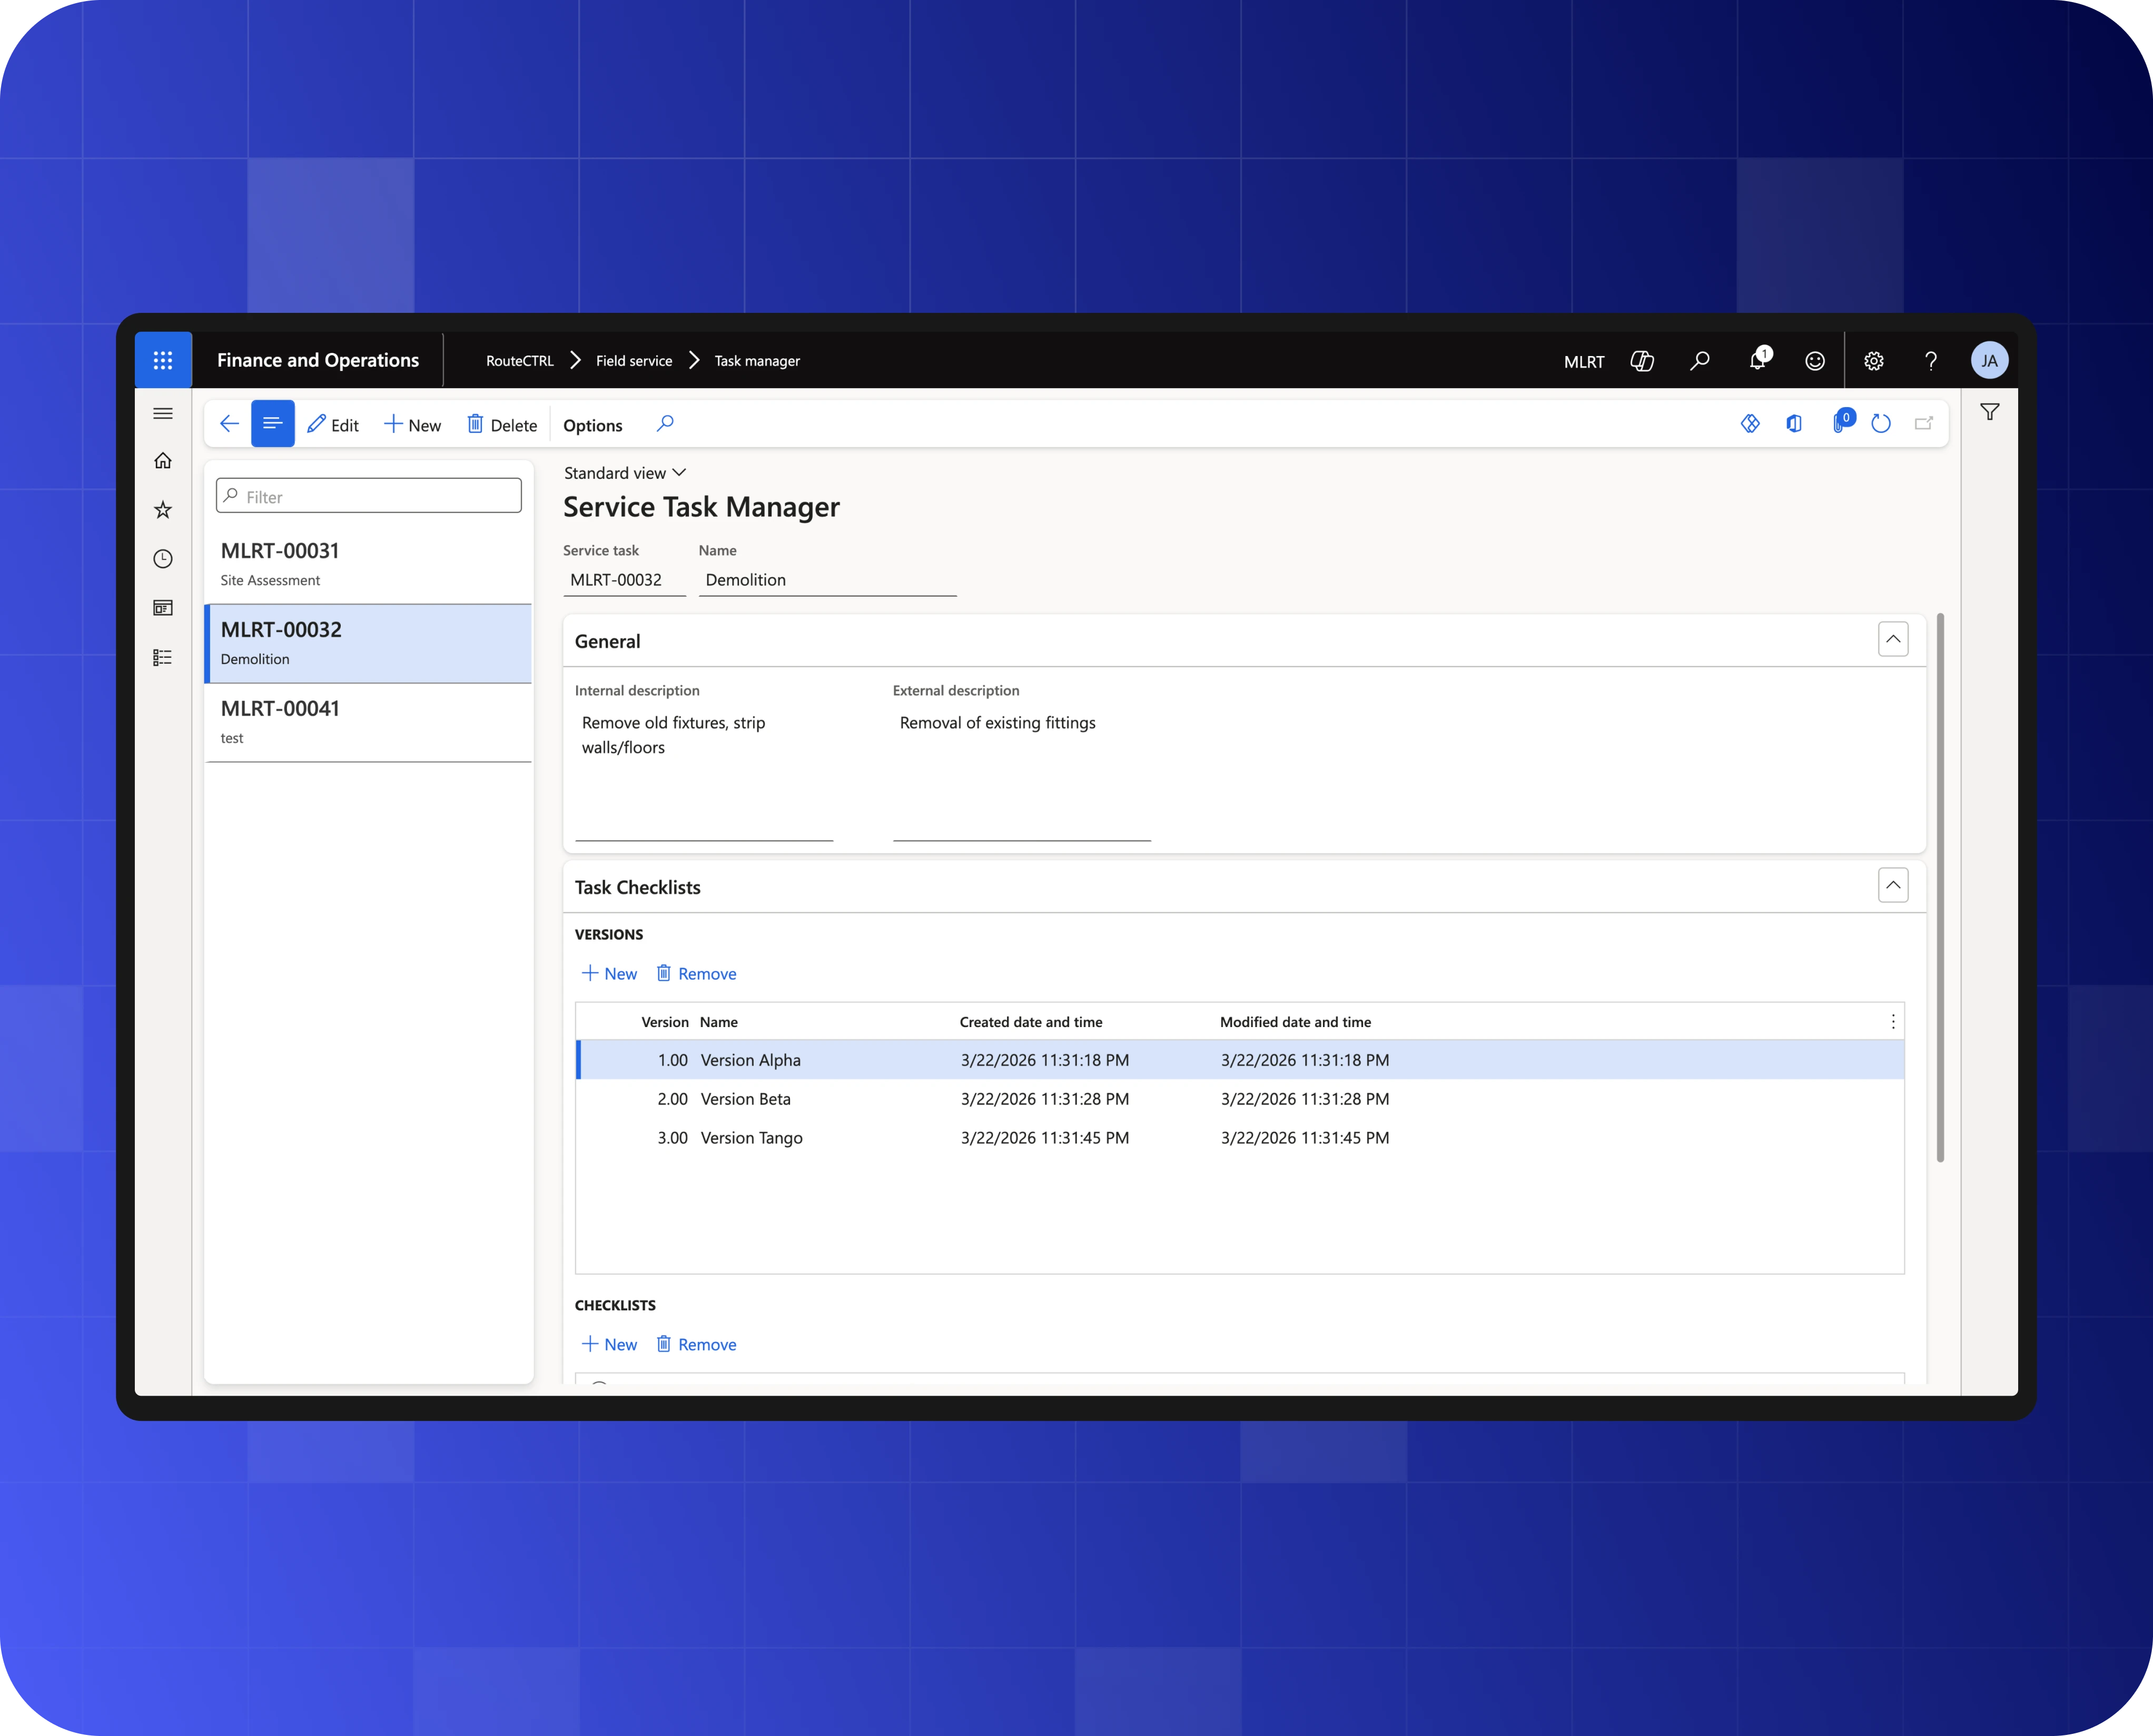Click the back arrow in action pane
The height and width of the screenshot is (1736, 2153).
click(x=229, y=424)
